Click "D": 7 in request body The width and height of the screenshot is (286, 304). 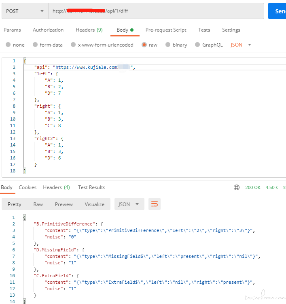pos(53,93)
